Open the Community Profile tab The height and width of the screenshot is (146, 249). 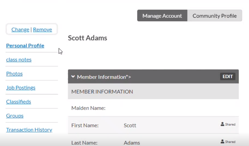[215, 16]
